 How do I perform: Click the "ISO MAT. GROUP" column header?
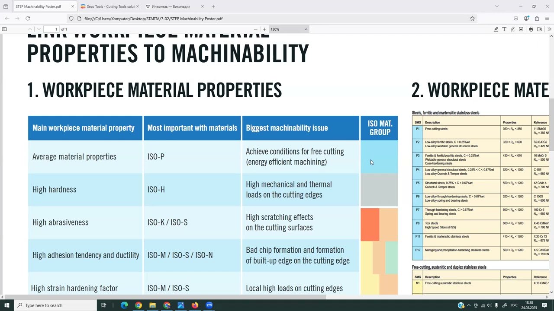(380, 128)
